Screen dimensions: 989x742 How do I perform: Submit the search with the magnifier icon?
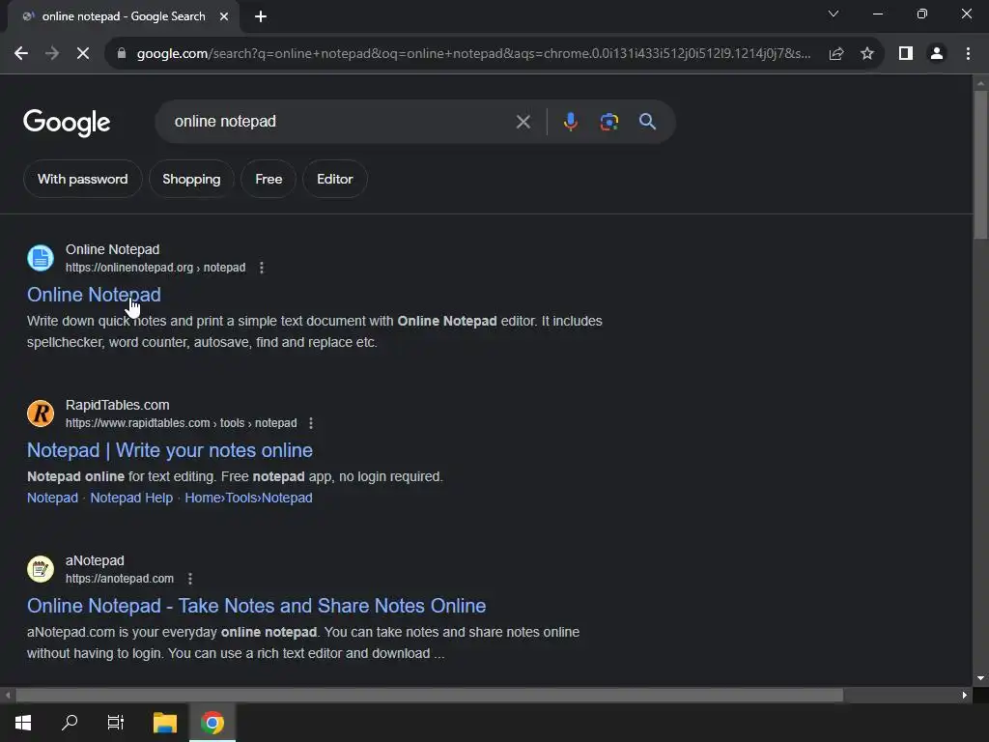click(648, 122)
